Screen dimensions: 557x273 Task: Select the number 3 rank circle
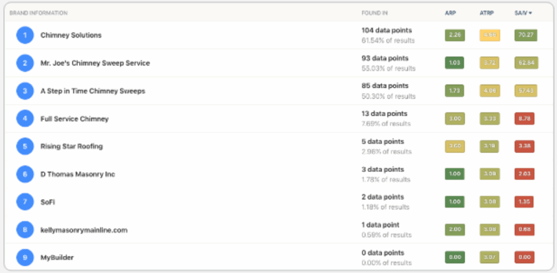coord(24,91)
